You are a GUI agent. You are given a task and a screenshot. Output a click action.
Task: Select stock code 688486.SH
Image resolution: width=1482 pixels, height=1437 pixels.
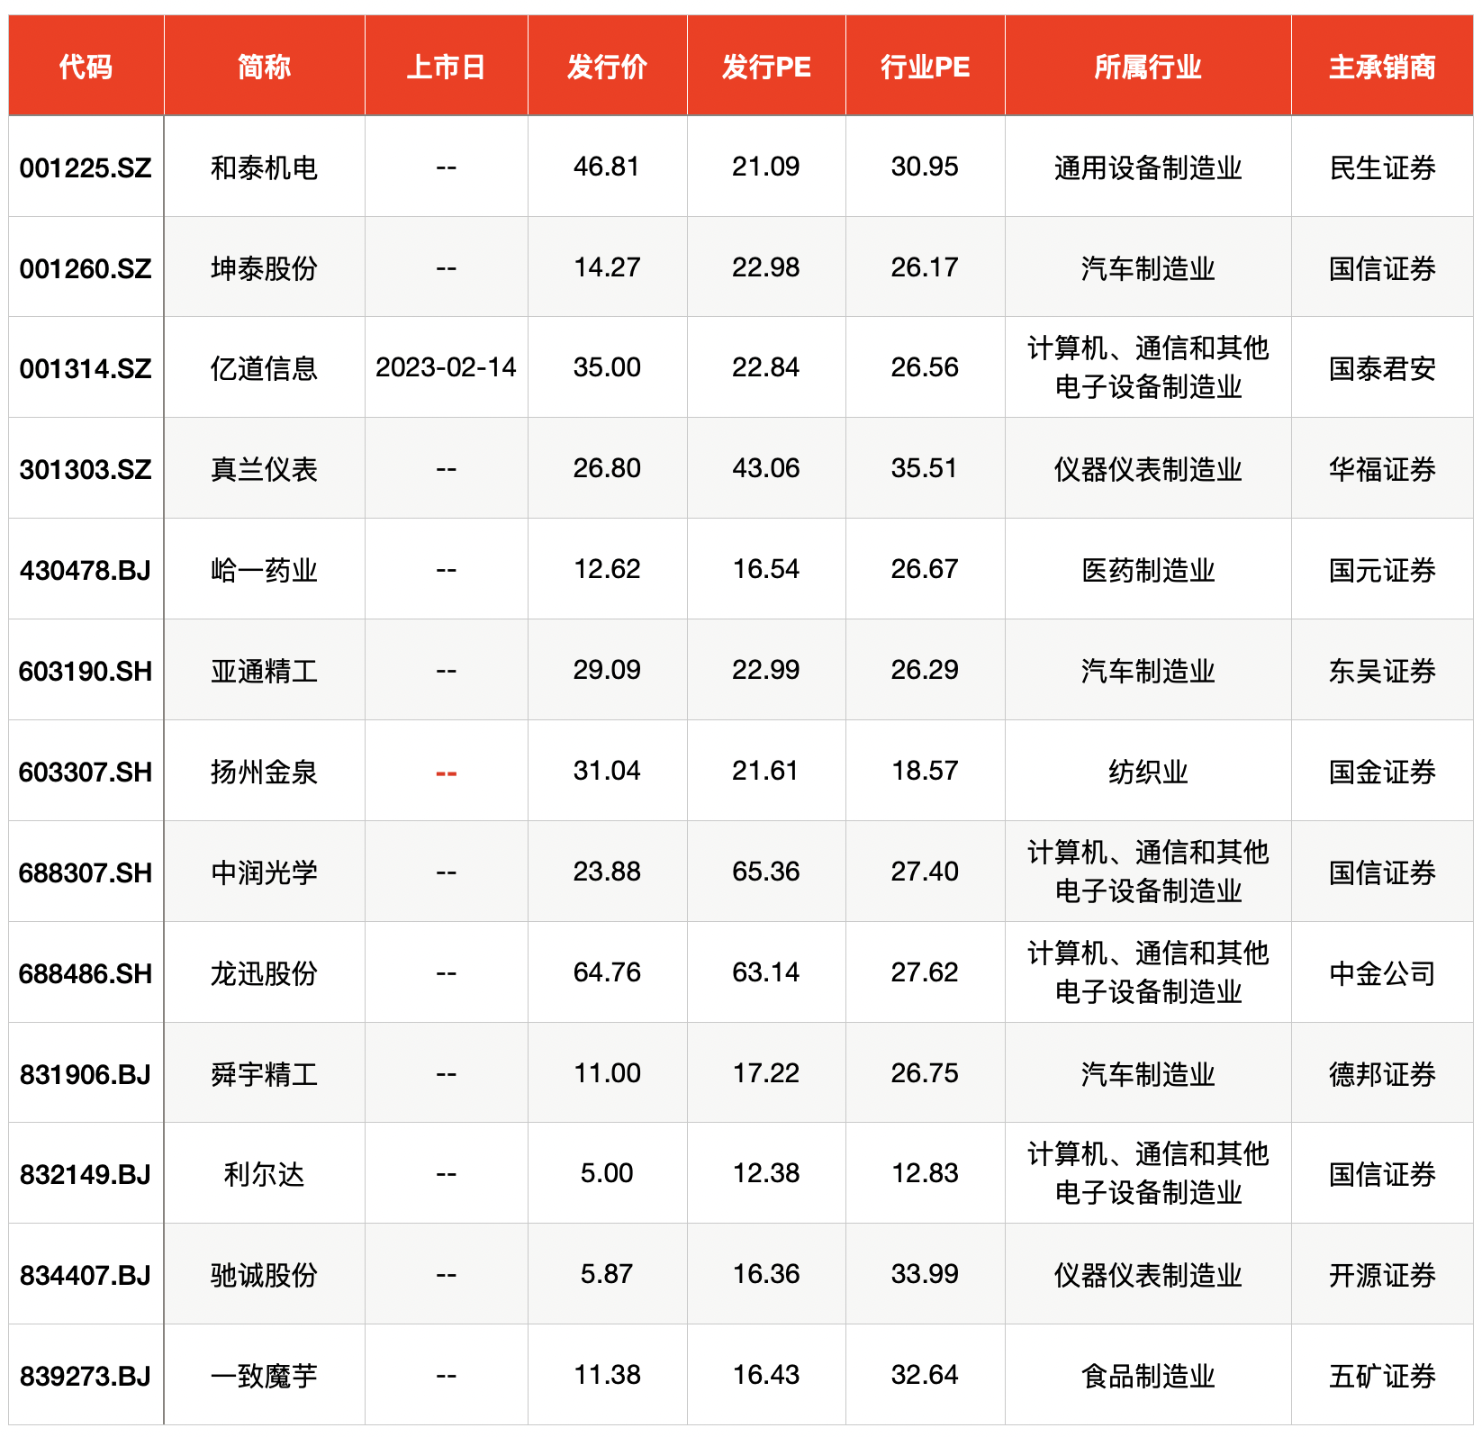[x=86, y=973]
